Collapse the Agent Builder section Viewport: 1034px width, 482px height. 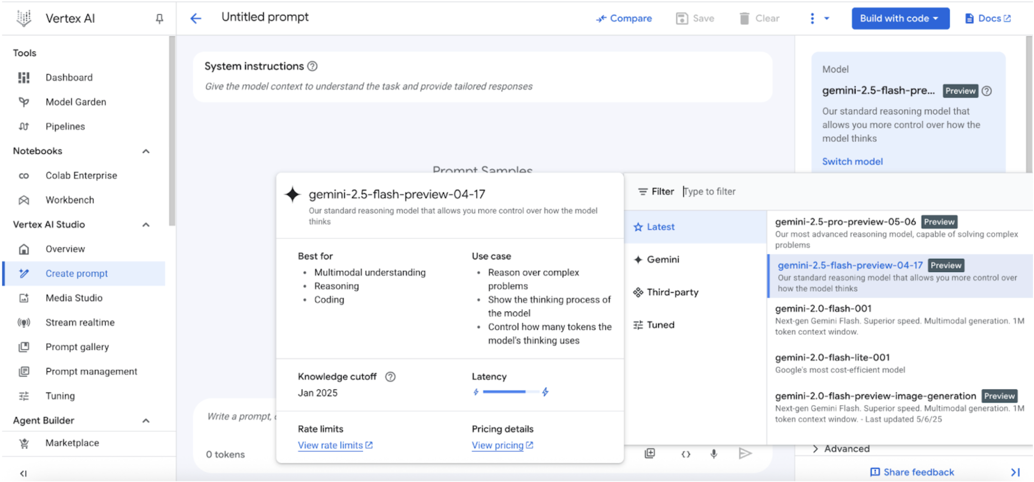146,421
